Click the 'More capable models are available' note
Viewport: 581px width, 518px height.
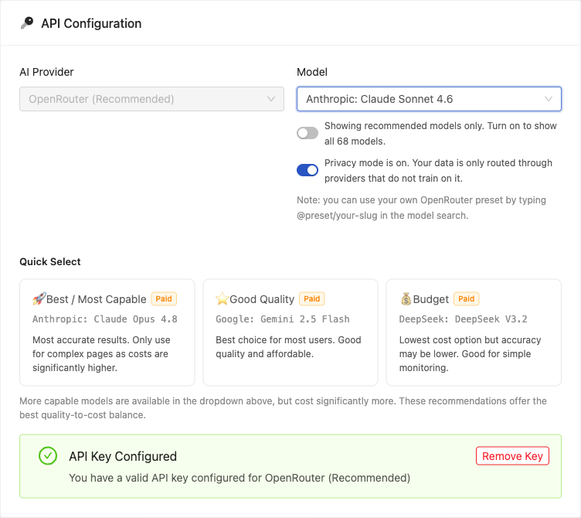[x=283, y=408]
